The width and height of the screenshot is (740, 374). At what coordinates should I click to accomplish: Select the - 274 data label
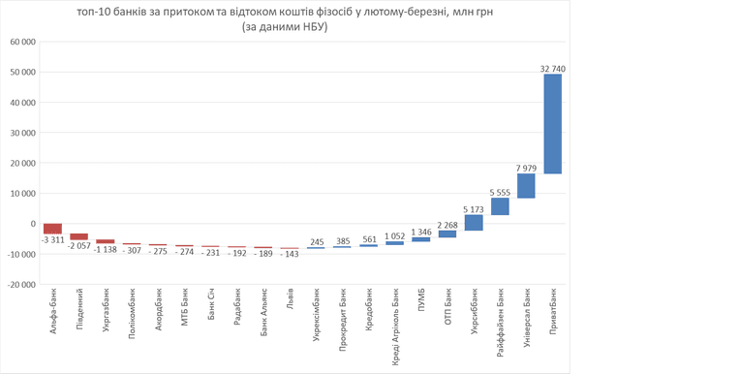click(185, 252)
